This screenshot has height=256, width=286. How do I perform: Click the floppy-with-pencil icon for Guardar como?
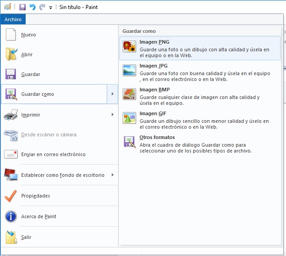pos(11,94)
